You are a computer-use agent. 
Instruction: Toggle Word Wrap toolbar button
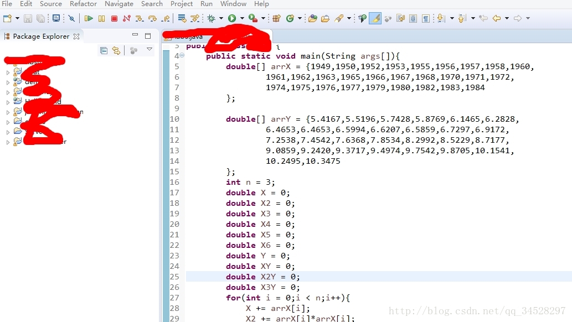[400, 18]
